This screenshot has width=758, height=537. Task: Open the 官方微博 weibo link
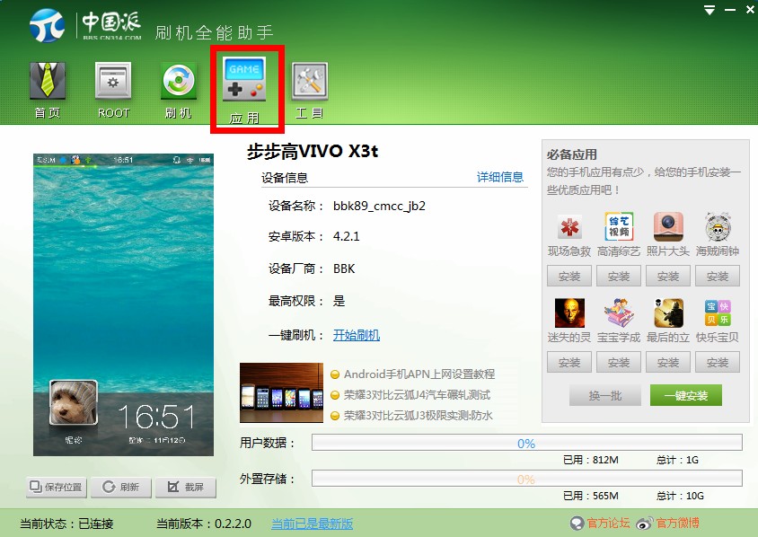coord(677,523)
